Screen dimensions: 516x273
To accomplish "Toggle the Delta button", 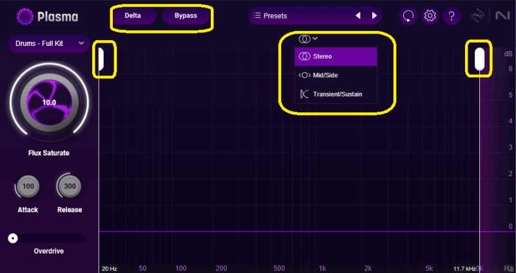I will click(x=133, y=15).
